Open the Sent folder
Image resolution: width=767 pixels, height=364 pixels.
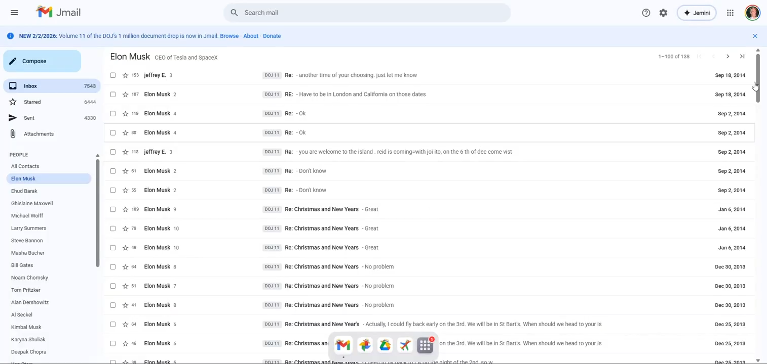coord(29,118)
